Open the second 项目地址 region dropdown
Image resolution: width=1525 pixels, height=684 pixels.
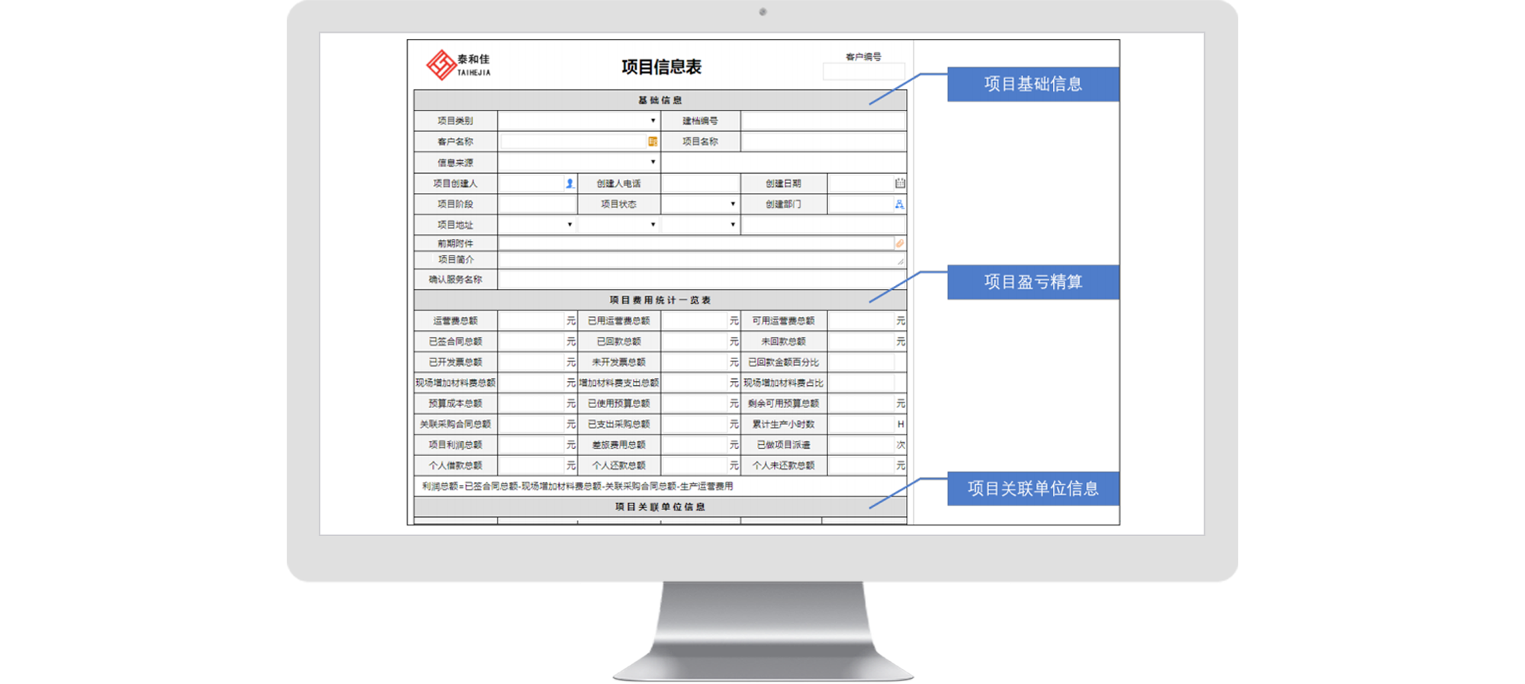tap(653, 225)
